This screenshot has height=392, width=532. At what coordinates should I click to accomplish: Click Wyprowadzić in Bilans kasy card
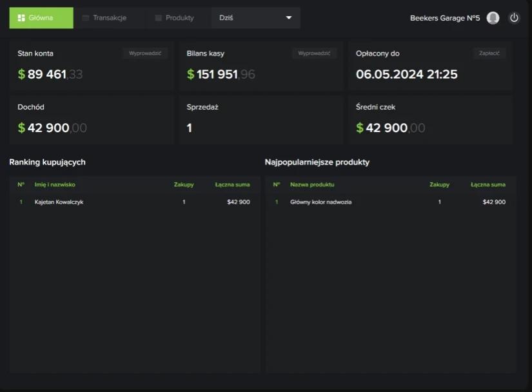click(314, 54)
